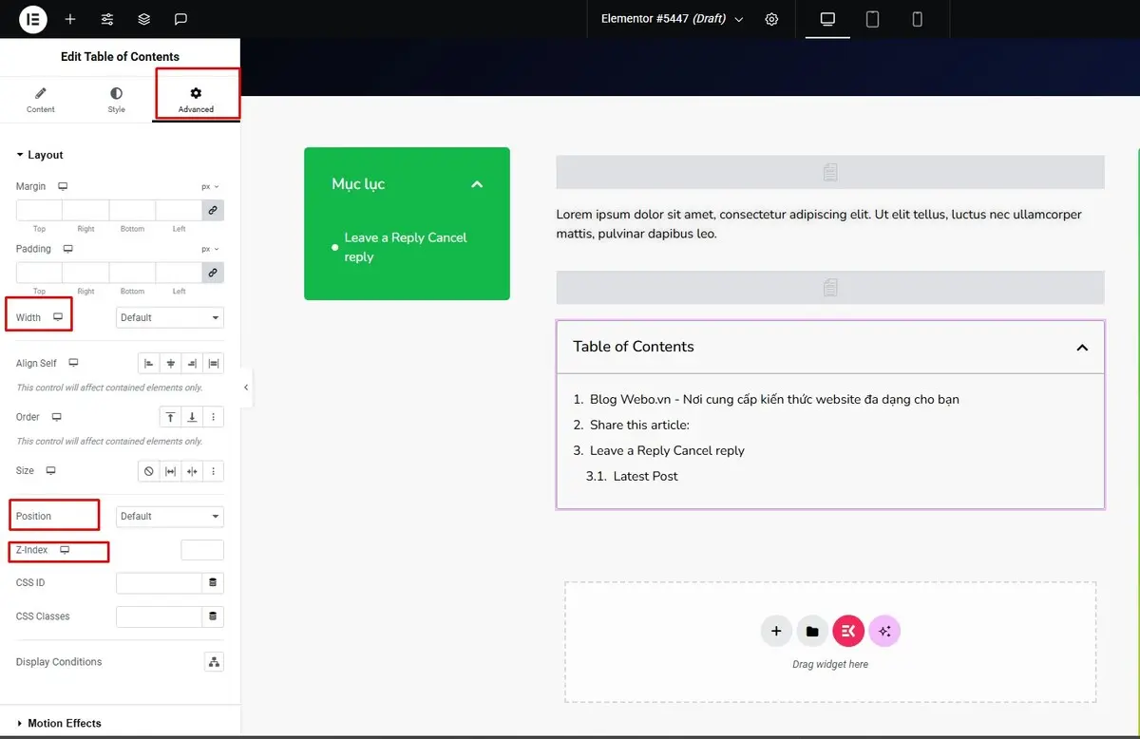Open CSS Classes dynamic tags icon
Image resolution: width=1140 pixels, height=739 pixels.
pos(213,616)
